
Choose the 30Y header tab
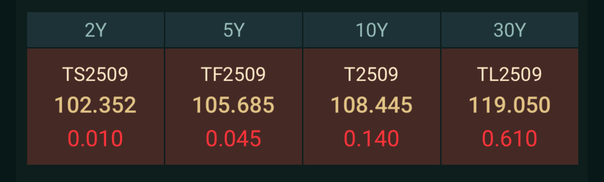click(510, 30)
